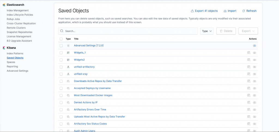Click relationships icon for Most Downloaded Docker Images
Screen dimensions: 279x132
pos(254,96)
